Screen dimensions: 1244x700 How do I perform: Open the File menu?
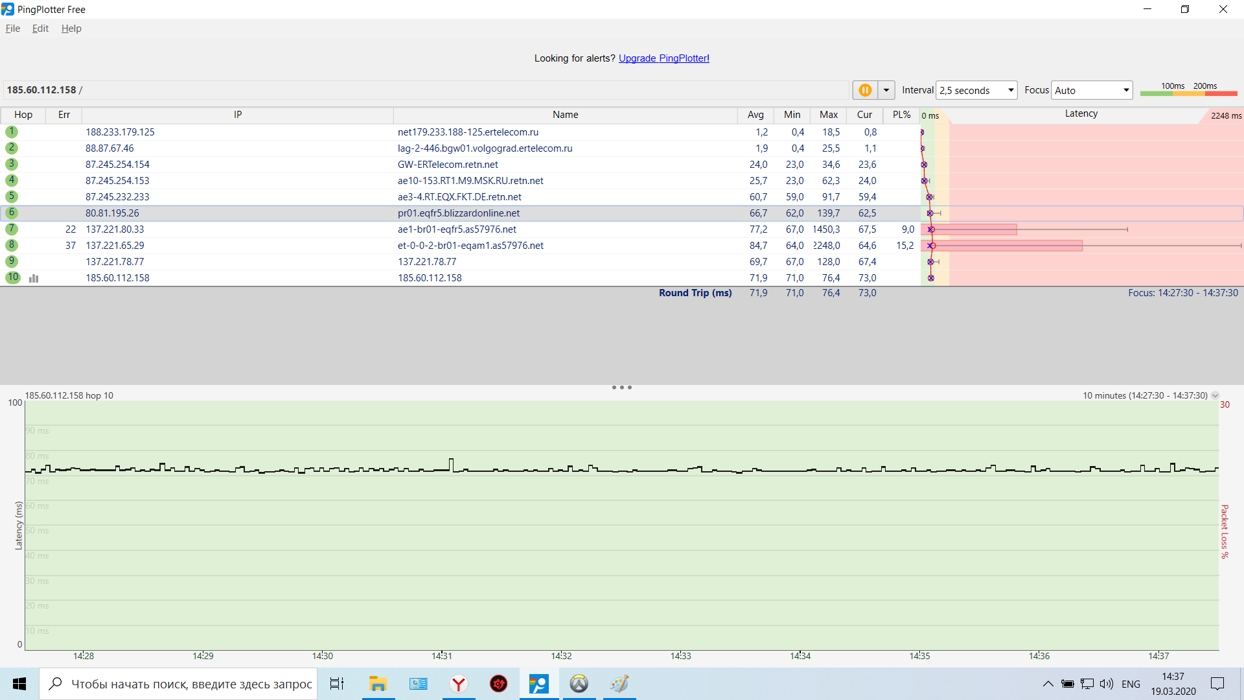[x=13, y=29]
